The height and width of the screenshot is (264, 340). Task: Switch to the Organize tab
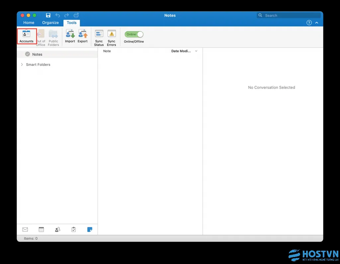pyautogui.click(x=50, y=23)
